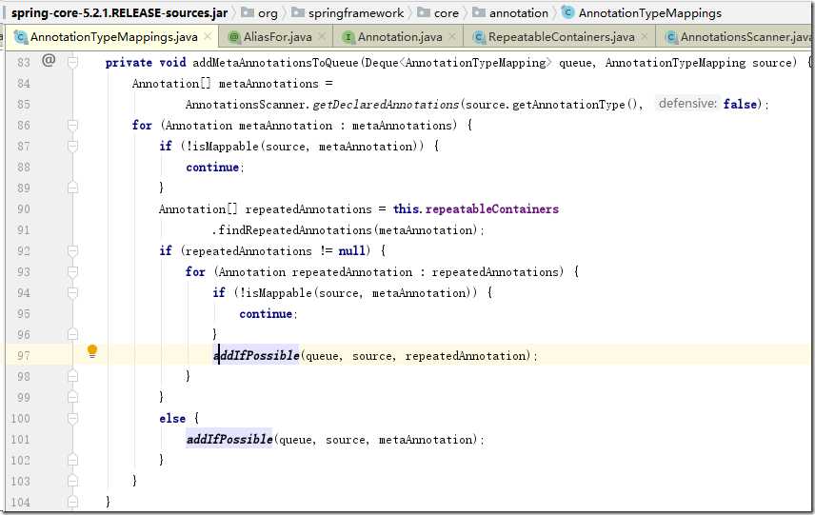The height and width of the screenshot is (515, 815).
Task: Click addMetaAnnotationsToQueue method name
Action: pyautogui.click(x=275, y=63)
